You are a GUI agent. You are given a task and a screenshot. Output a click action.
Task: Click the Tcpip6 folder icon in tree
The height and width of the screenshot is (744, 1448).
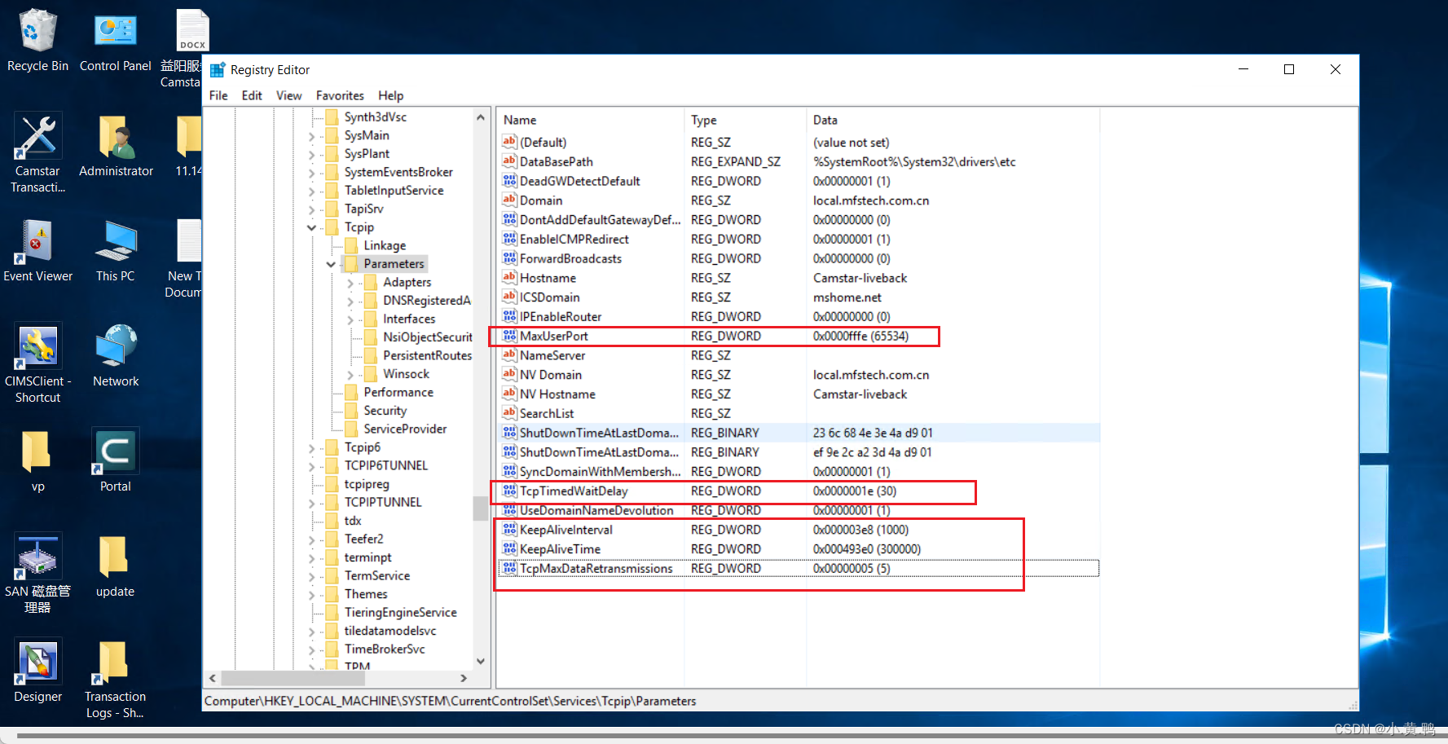pos(332,447)
